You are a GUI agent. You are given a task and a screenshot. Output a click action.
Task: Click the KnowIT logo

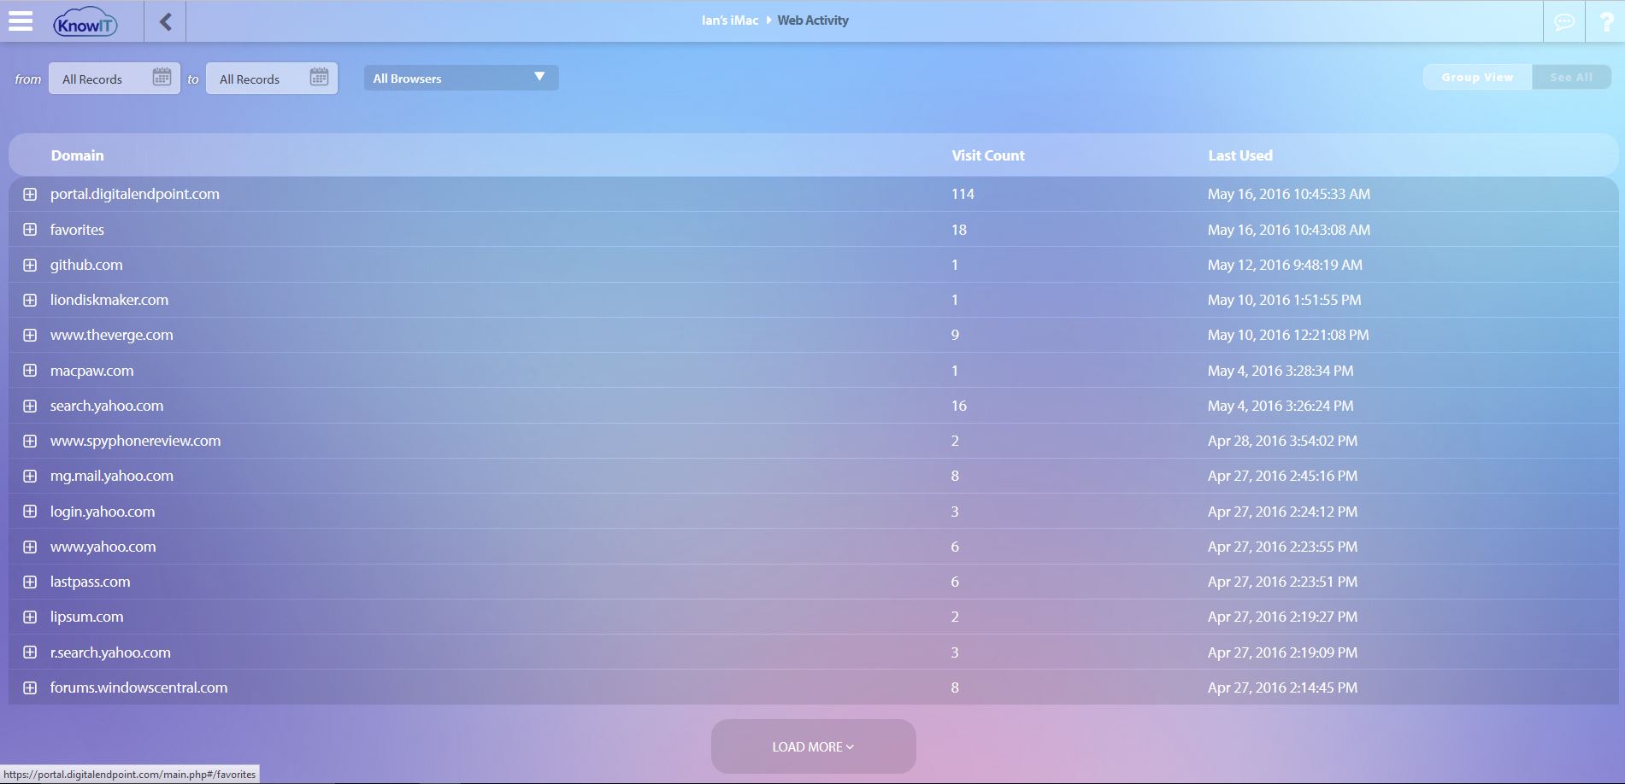tap(85, 22)
